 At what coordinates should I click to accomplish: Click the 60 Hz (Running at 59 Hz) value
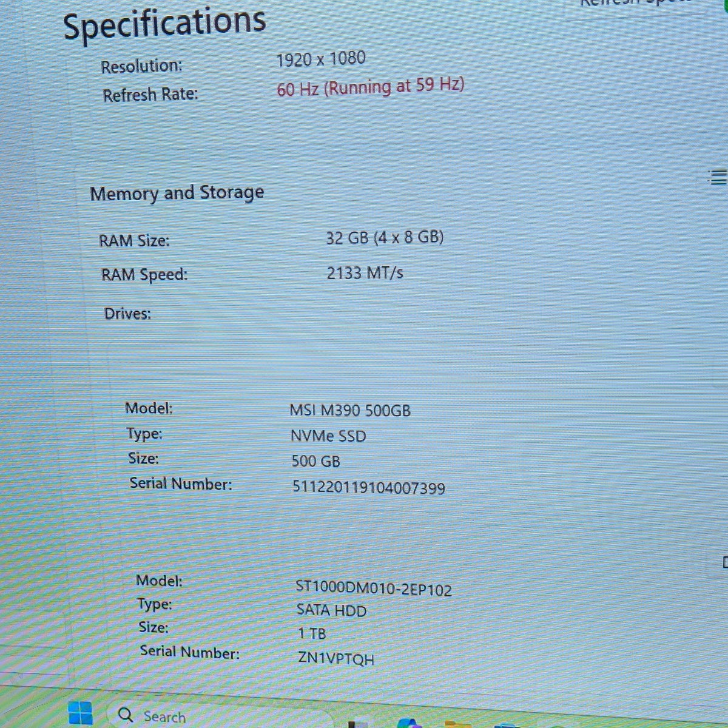pyautogui.click(x=371, y=87)
